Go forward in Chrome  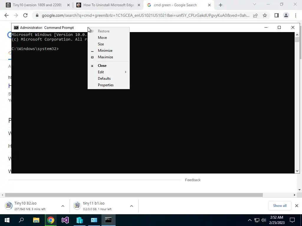click(16, 15)
